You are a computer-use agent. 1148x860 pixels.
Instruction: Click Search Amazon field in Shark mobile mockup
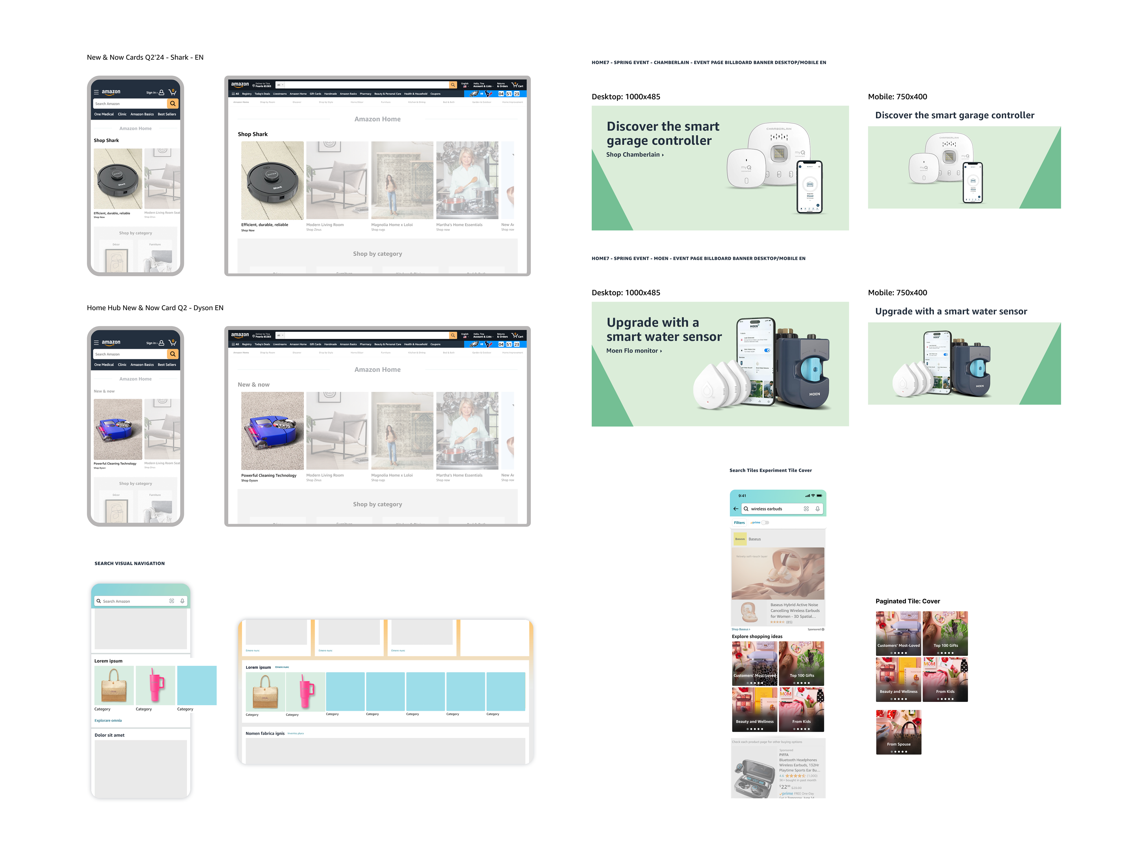[131, 104]
